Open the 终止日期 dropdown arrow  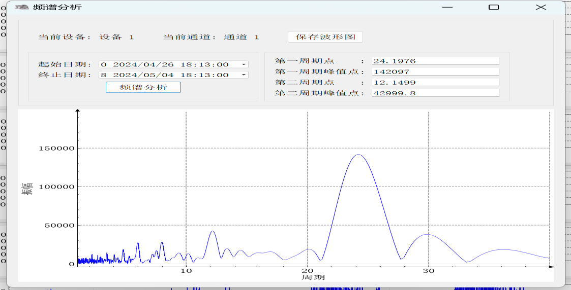244,75
